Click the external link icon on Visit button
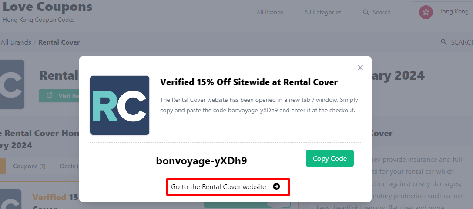The width and height of the screenshot is (473, 209). 50,96
